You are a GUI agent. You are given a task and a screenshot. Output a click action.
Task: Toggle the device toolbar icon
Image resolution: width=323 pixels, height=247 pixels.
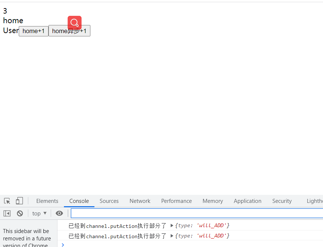pos(19,201)
